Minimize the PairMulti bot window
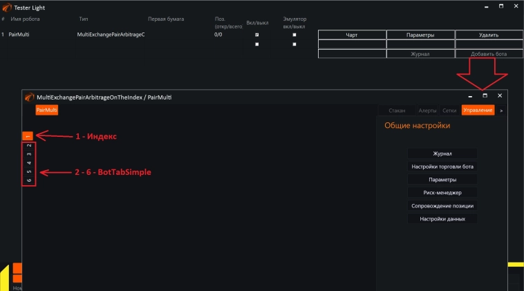 (470, 95)
